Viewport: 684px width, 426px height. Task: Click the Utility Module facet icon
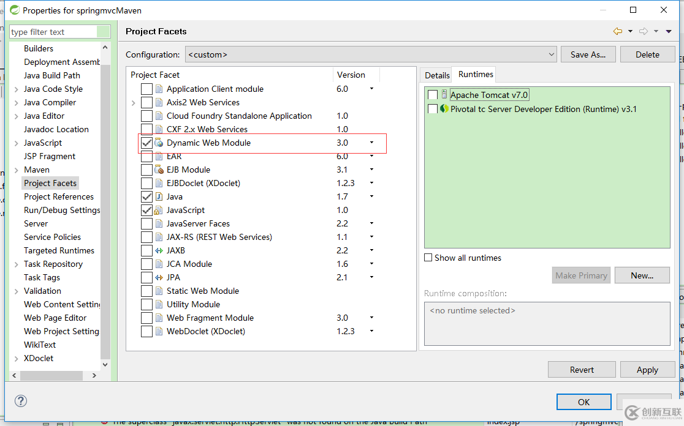tap(159, 304)
